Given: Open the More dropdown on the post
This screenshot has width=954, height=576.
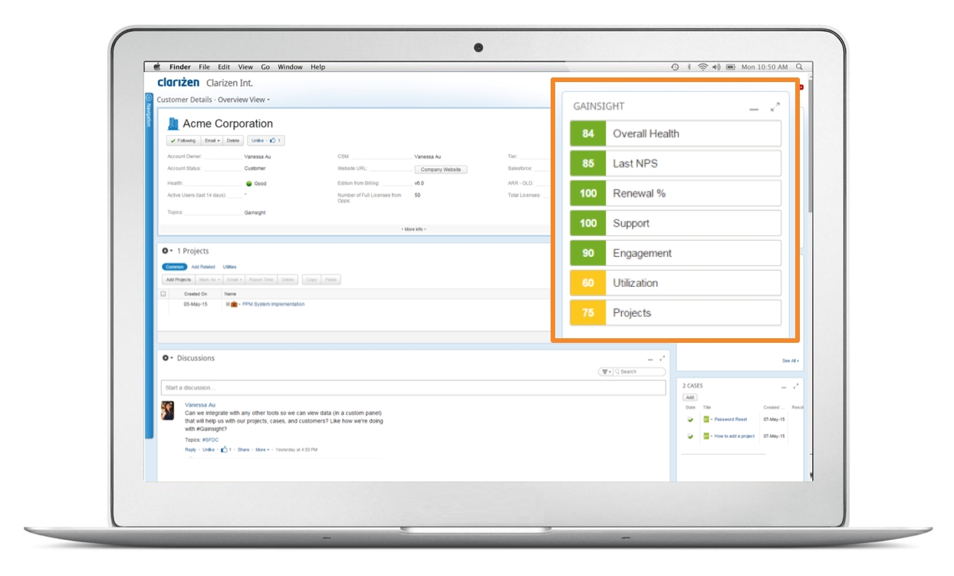Looking at the screenshot, I should pos(262,449).
